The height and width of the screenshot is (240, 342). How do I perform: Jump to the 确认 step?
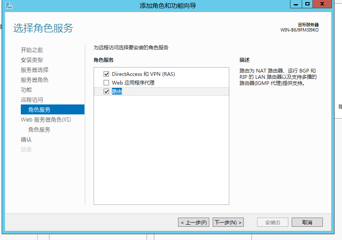26,140
